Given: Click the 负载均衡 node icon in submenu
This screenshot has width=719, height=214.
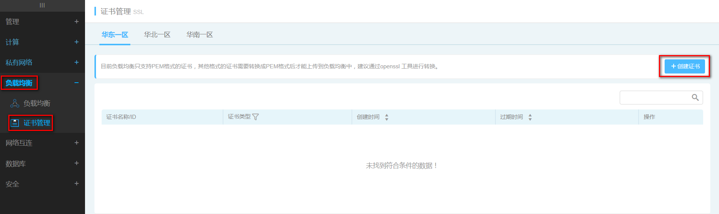Looking at the screenshot, I should 15,103.
